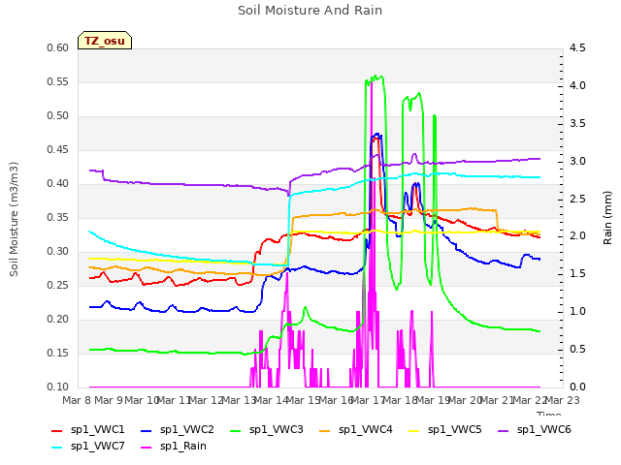Select the sp1_VWC3 legend label

coord(276,430)
